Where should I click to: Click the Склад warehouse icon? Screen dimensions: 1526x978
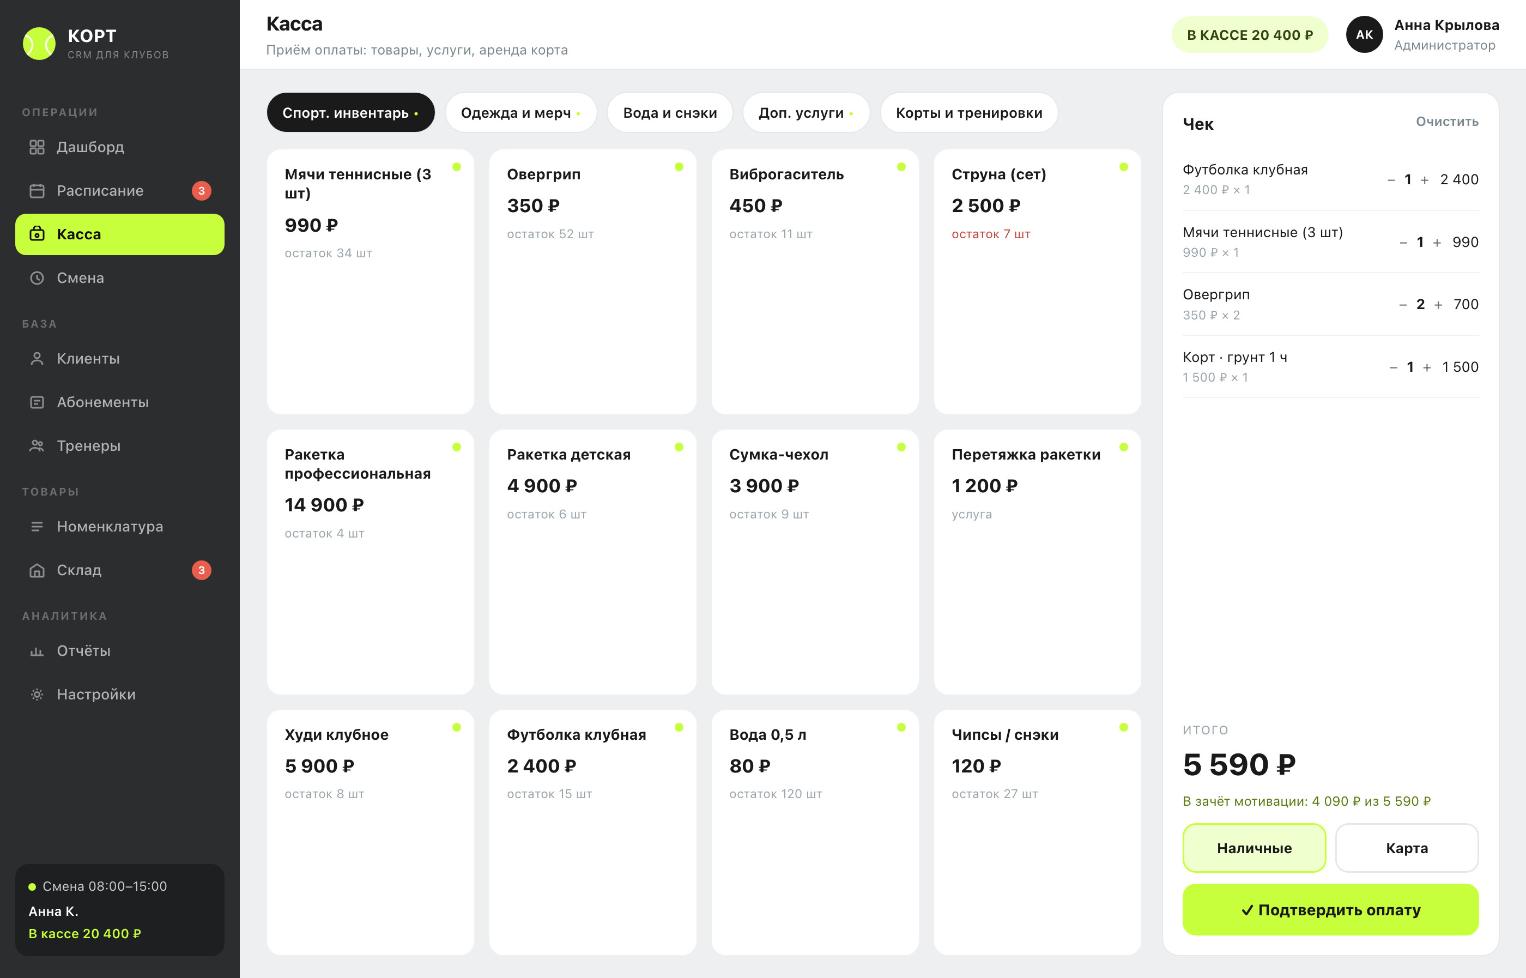tap(37, 570)
